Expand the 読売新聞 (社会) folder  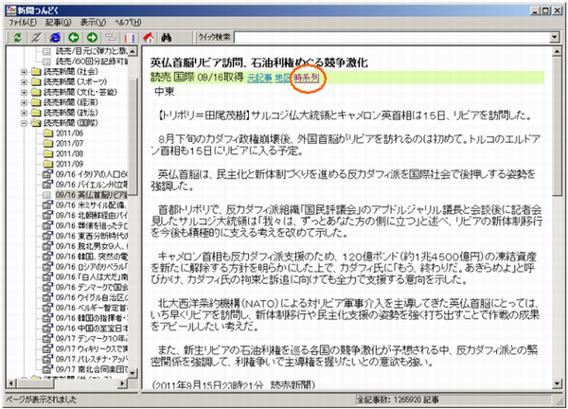pyautogui.click(x=23, y=71)
